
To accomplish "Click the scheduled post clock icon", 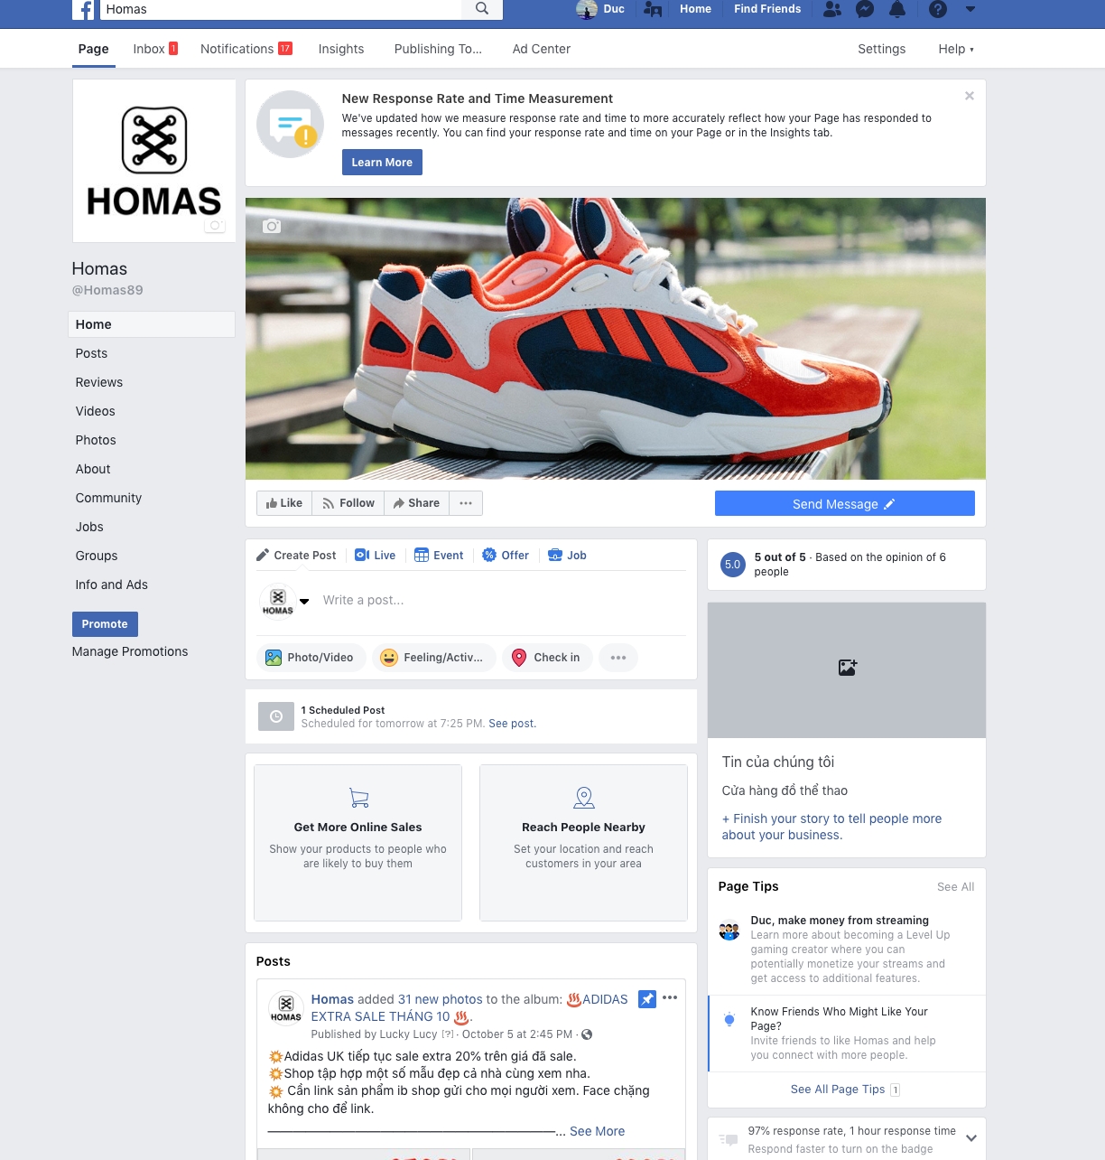I will click(x=276, y=716).
